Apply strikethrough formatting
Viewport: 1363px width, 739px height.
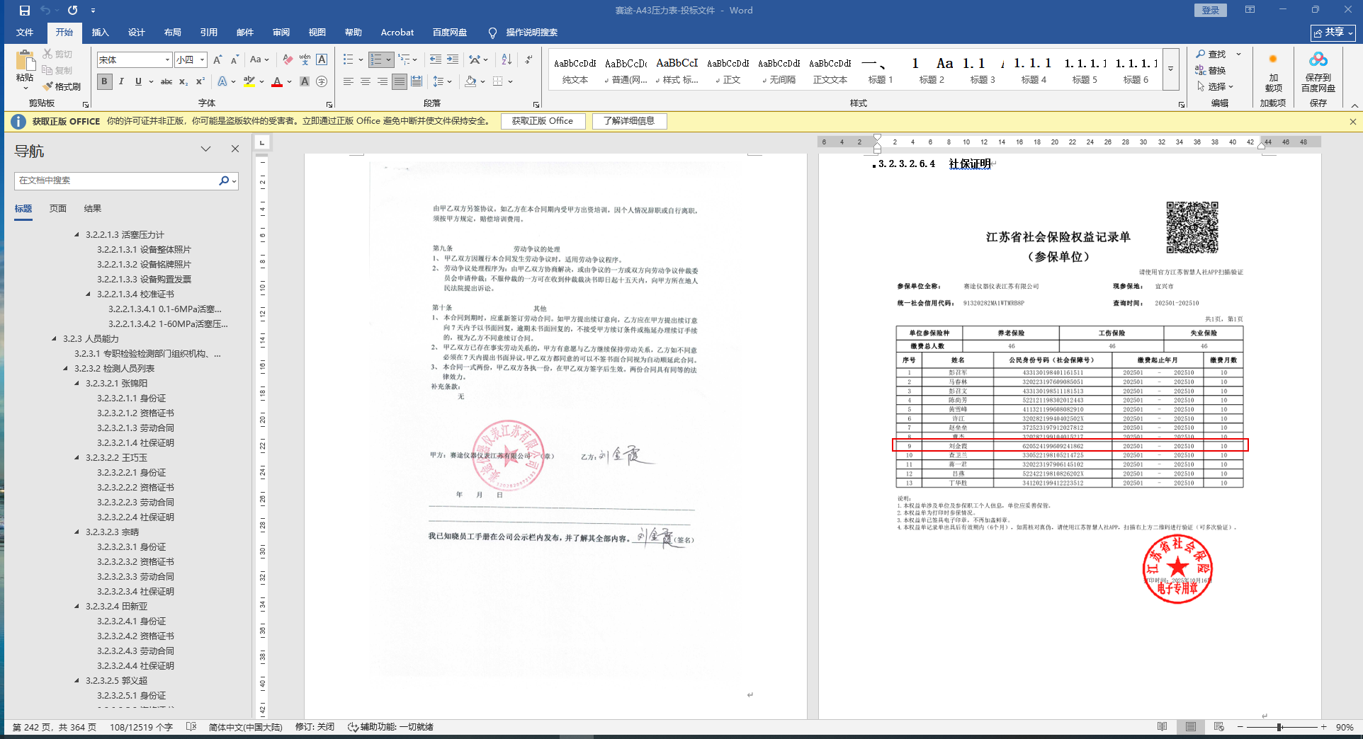166,82
